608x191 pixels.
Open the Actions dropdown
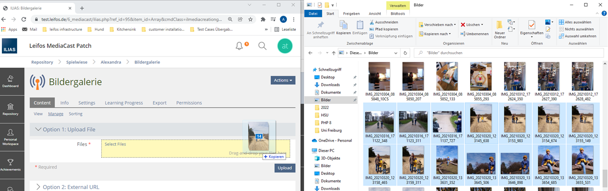tap(283, 80)
